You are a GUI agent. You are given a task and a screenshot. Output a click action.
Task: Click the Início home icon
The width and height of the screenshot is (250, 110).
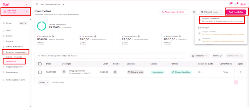click(3, 31)
